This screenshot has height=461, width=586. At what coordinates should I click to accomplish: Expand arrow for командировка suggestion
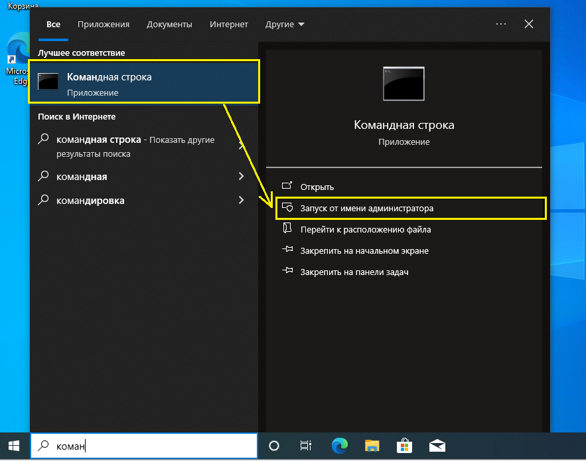coord(241,200)
